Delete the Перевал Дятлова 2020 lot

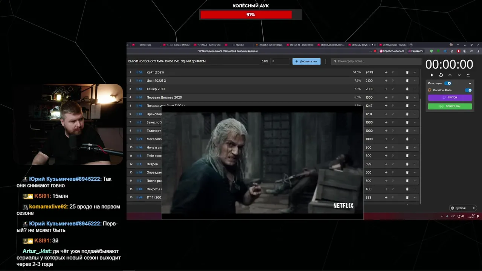407,97
